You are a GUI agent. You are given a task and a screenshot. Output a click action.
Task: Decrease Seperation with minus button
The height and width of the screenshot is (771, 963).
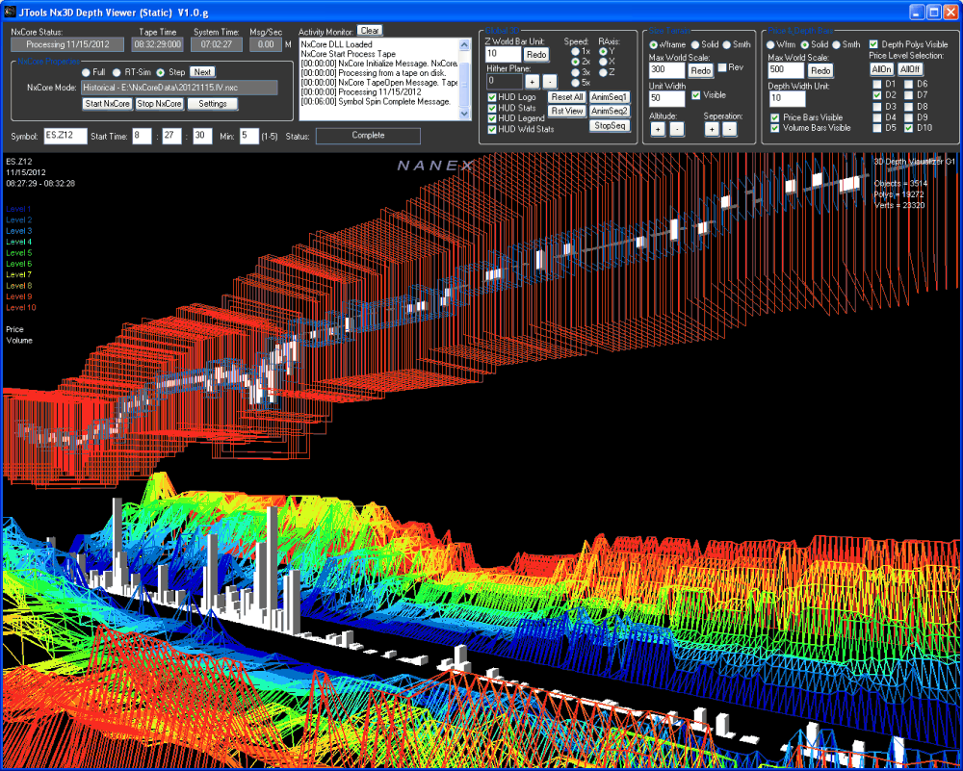coord(729,130)
